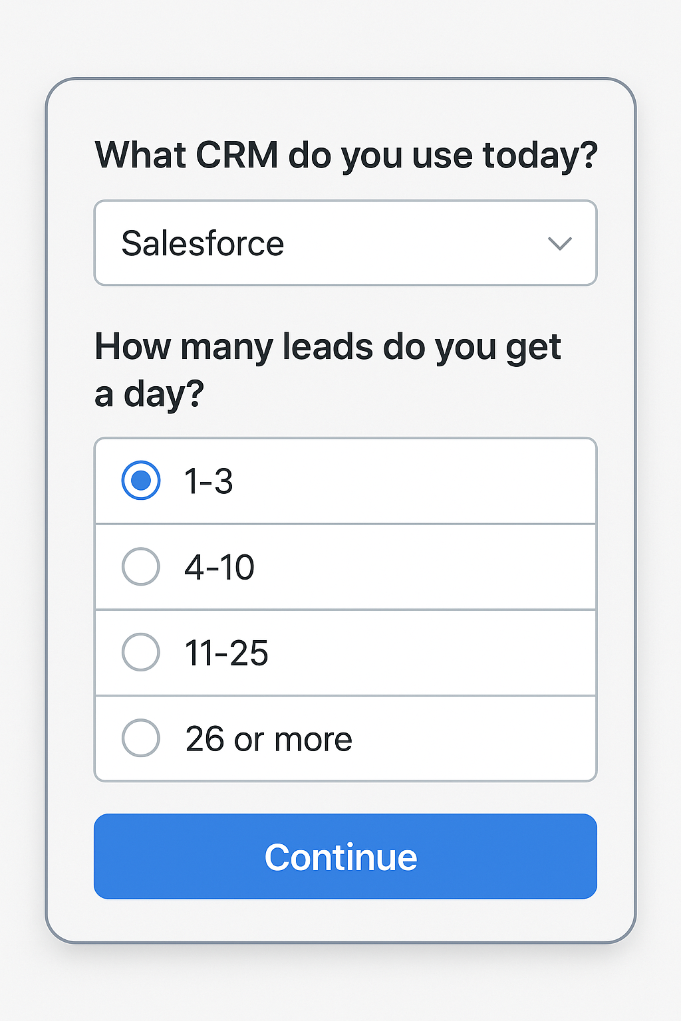This screenshot has width=681, height=1021.
Task: Click the blue filled dot of selected radio
Action: tap(141, 480)
